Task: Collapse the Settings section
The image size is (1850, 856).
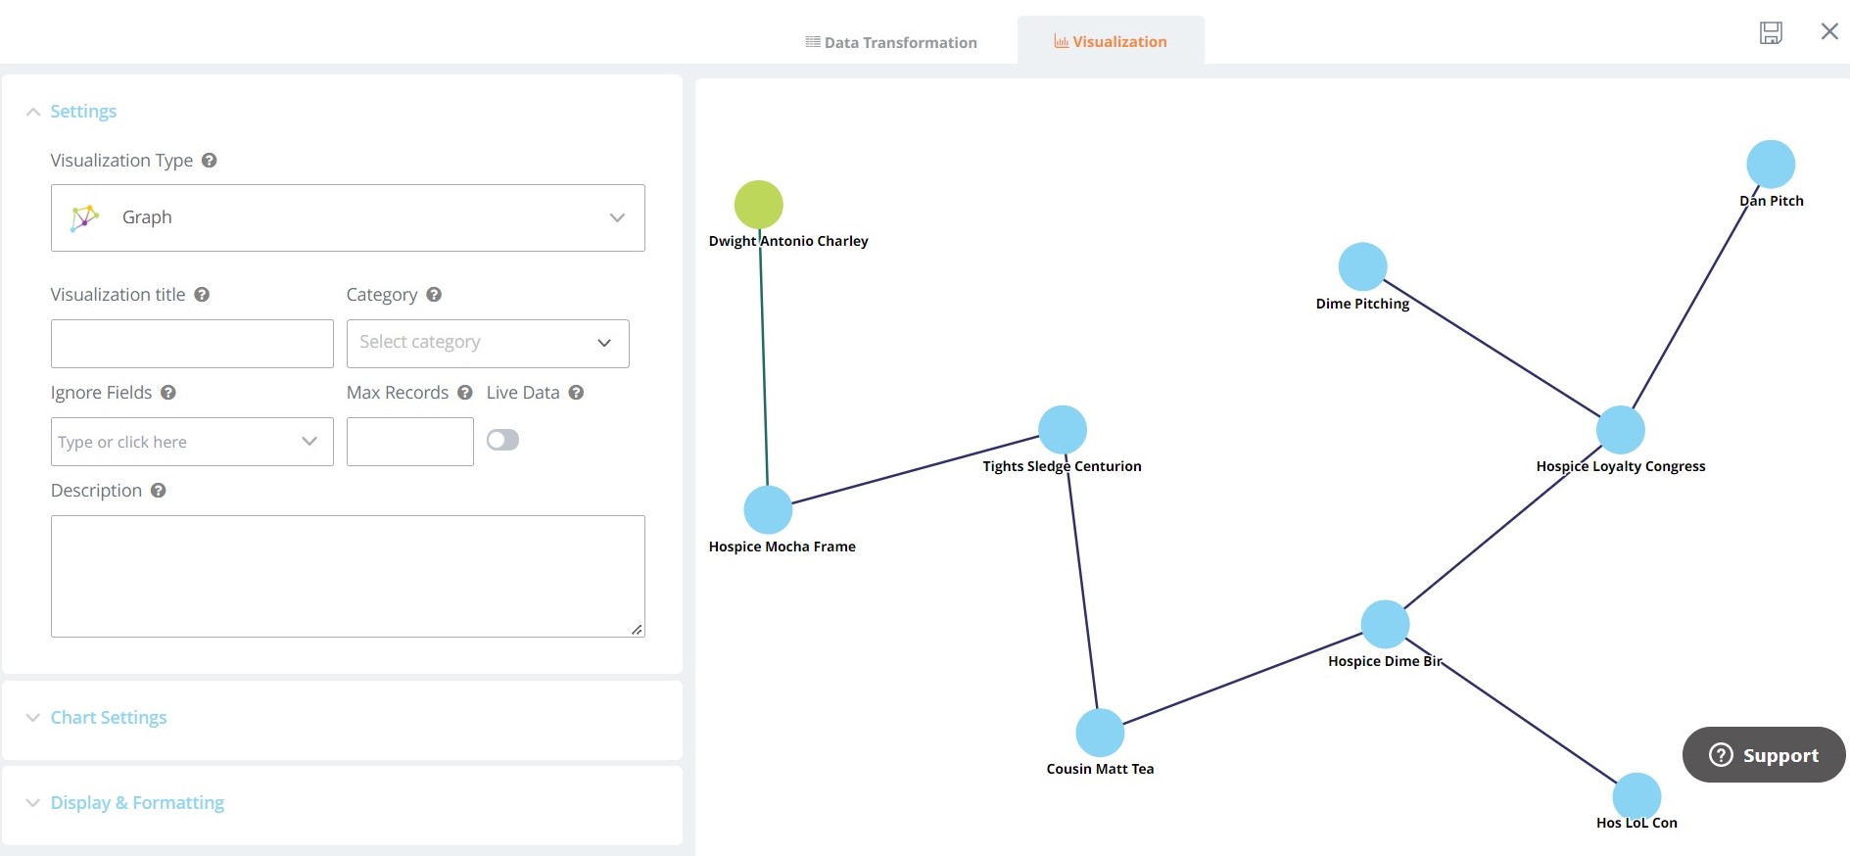Action: (83, 112)
